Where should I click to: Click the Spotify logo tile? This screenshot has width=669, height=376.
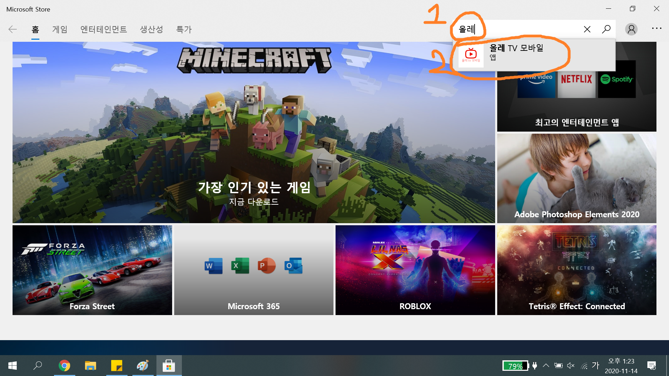tap(617, 79)
